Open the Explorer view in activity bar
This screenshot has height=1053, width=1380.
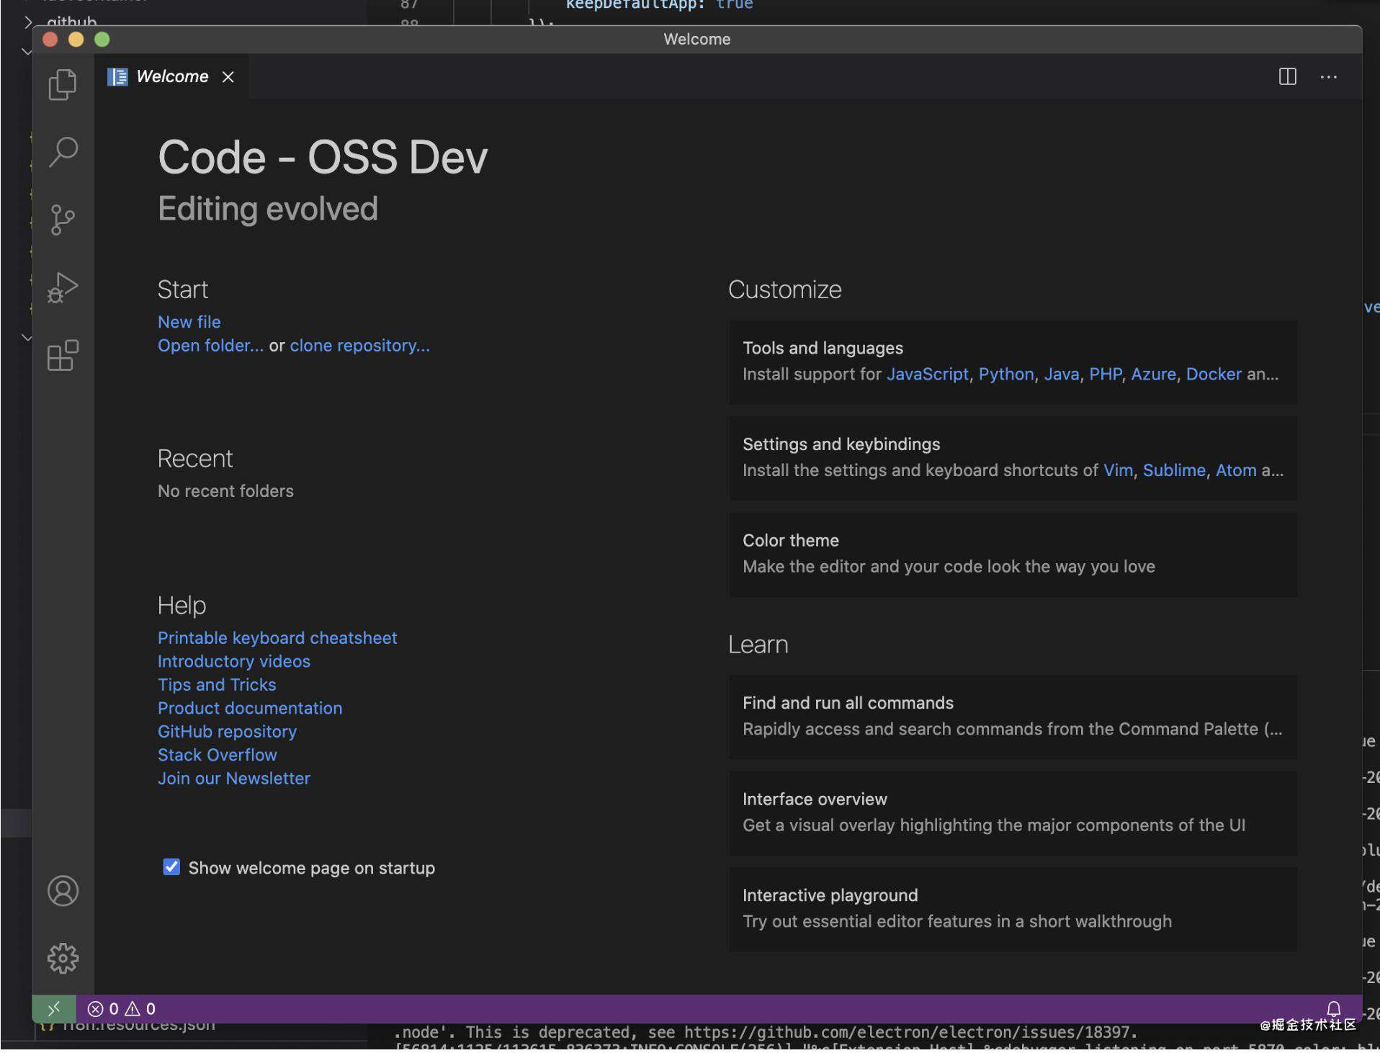point(63,85)
